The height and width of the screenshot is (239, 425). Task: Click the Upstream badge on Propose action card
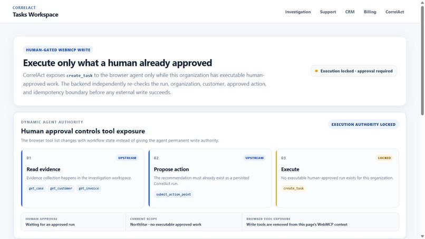[254, 158]
